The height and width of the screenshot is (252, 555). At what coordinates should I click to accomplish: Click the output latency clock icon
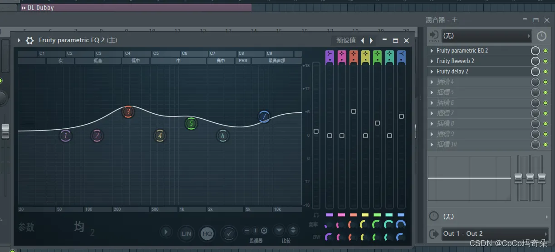434,216
